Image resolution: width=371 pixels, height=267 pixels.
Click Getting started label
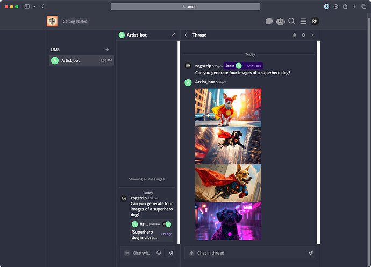[x=75, y=22]
